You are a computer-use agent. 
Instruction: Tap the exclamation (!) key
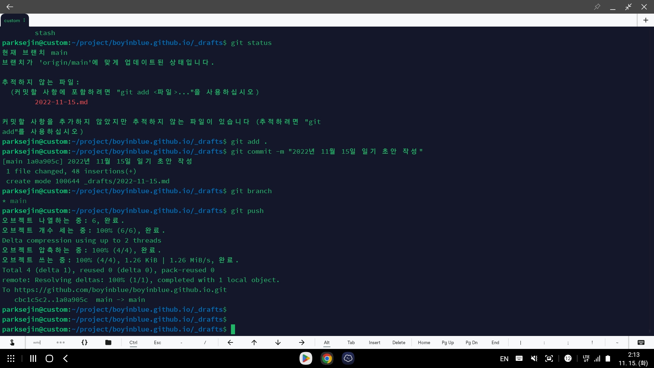592,342
